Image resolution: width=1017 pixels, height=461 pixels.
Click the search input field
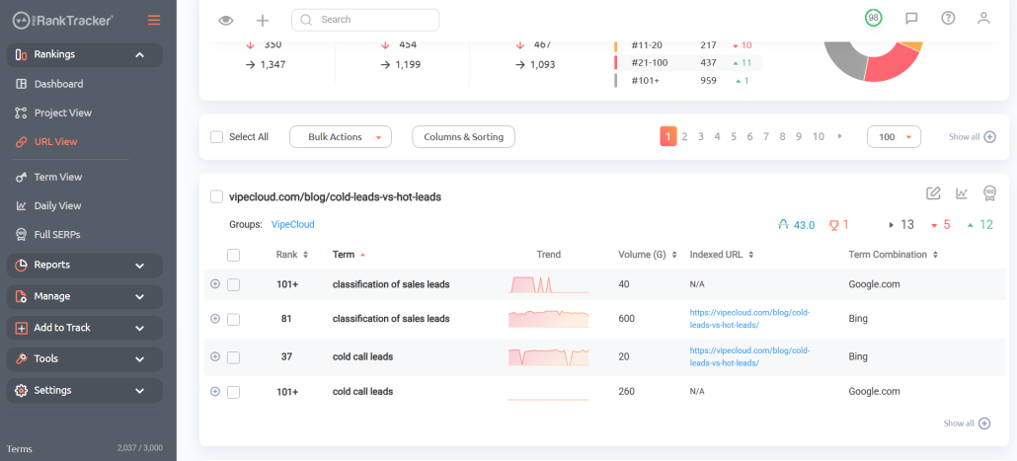pyautogui.click(x=365, y=20)
